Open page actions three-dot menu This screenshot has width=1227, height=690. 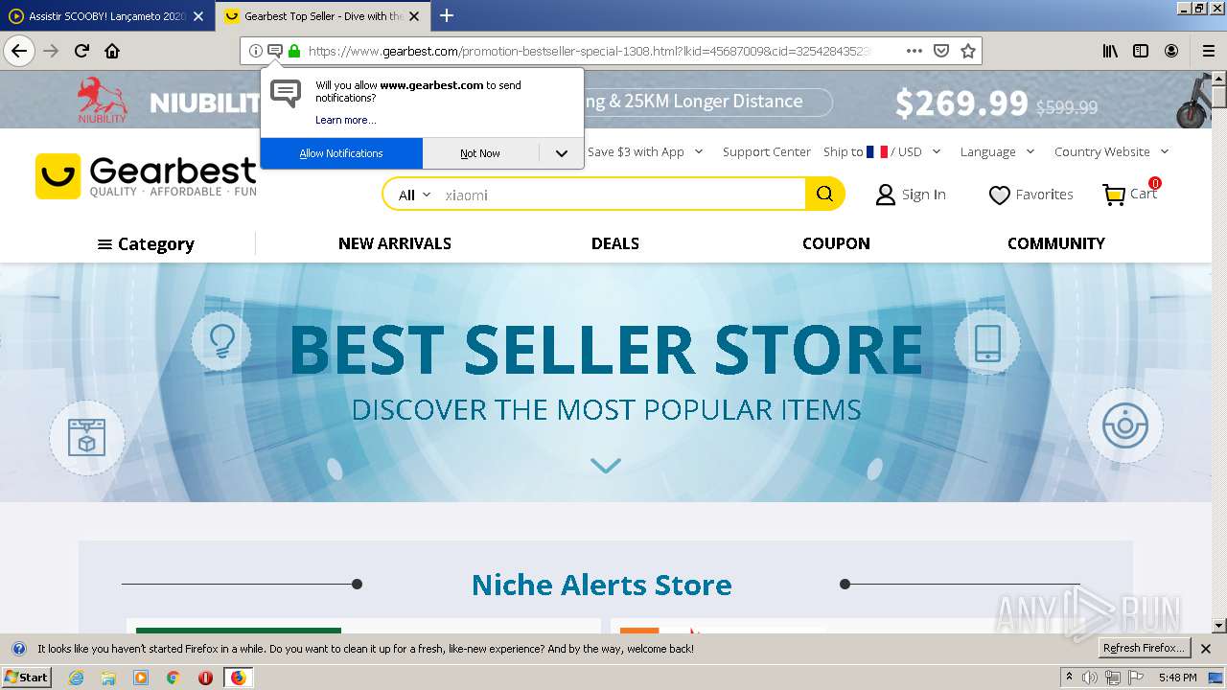(914, 51)
